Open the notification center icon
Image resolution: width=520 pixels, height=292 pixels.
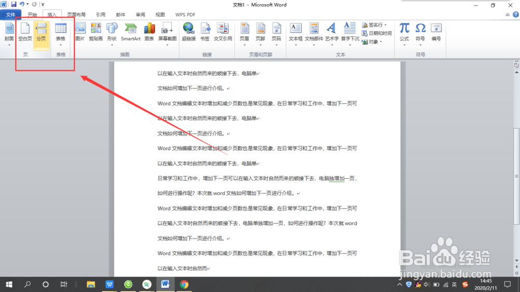point(508,284)
